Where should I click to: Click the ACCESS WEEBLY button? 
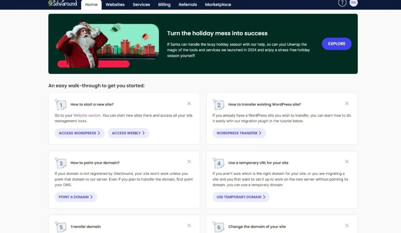point(128,133)
